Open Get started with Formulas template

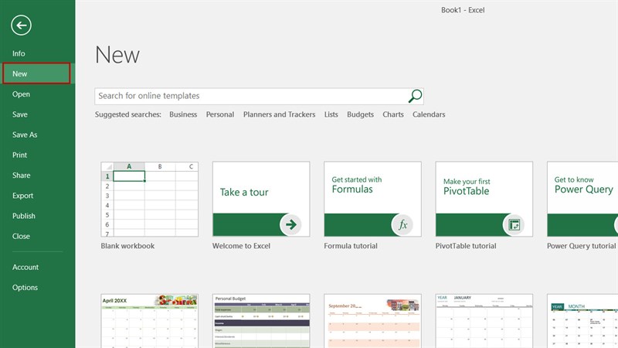[x=372, y=200]
